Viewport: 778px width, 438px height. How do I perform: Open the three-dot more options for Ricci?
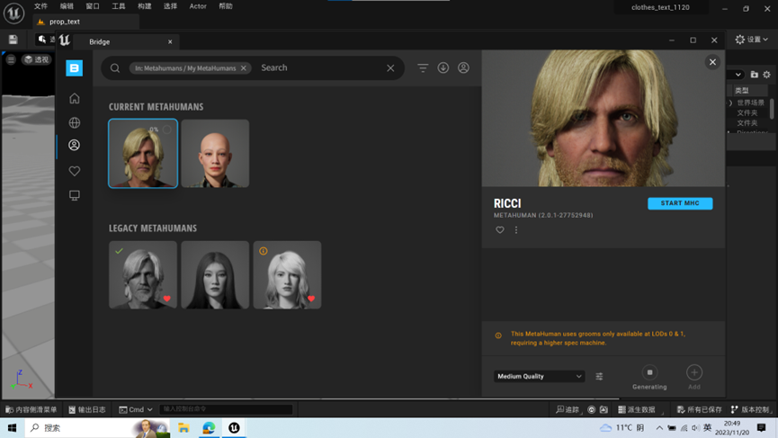click(x=516, y=229)
